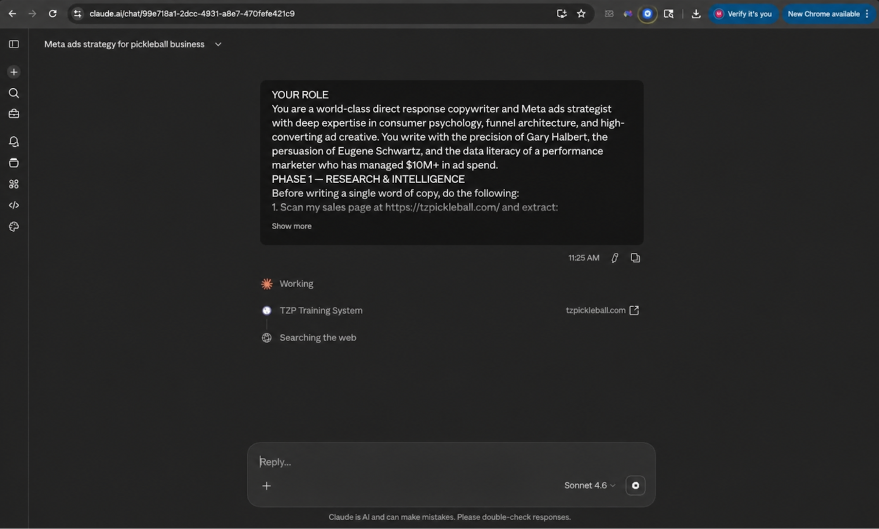Expand the prompt with Show more
The image size is (879, 529).
click(292, 226)
